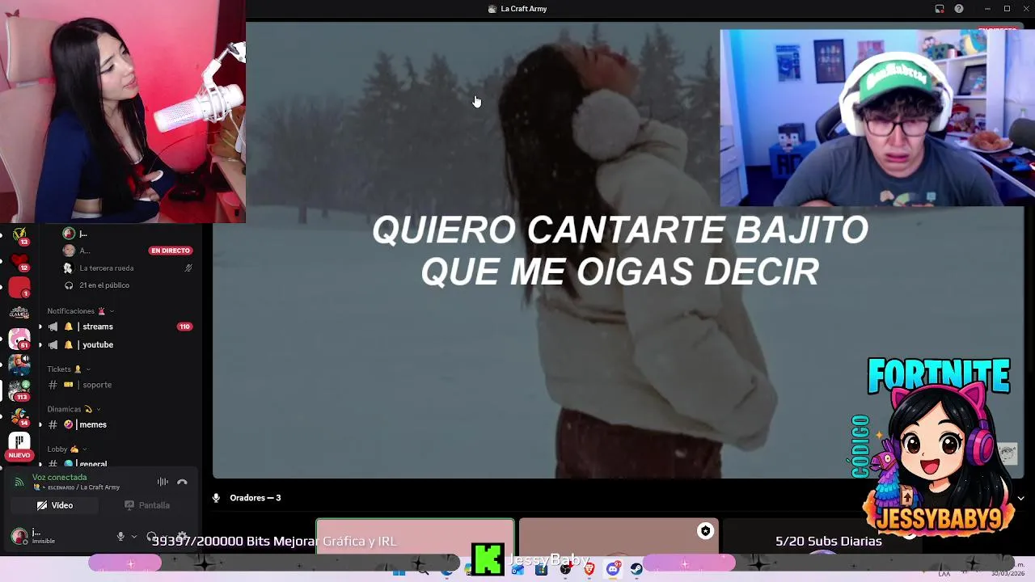This screenshot has width=1035, height=582.
Task: Collapse the Notificaciones category
Action: (x=78, y=311)
